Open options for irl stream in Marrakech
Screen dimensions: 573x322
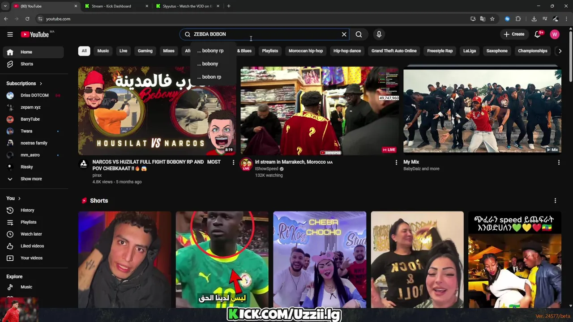pyautogui.click(x=396, y=162)
